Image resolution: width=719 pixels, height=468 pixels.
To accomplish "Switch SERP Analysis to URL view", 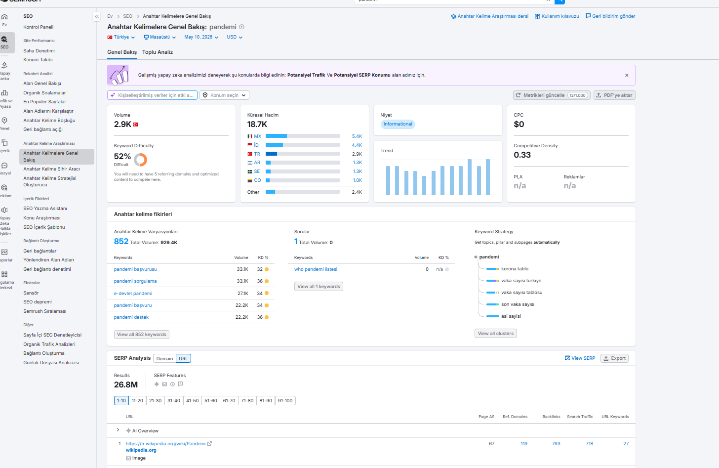I will tap(183, 359).
